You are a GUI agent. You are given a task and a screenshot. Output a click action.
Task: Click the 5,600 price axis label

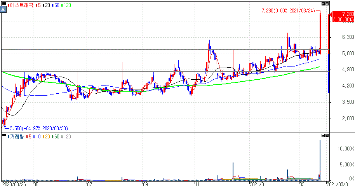348,53
